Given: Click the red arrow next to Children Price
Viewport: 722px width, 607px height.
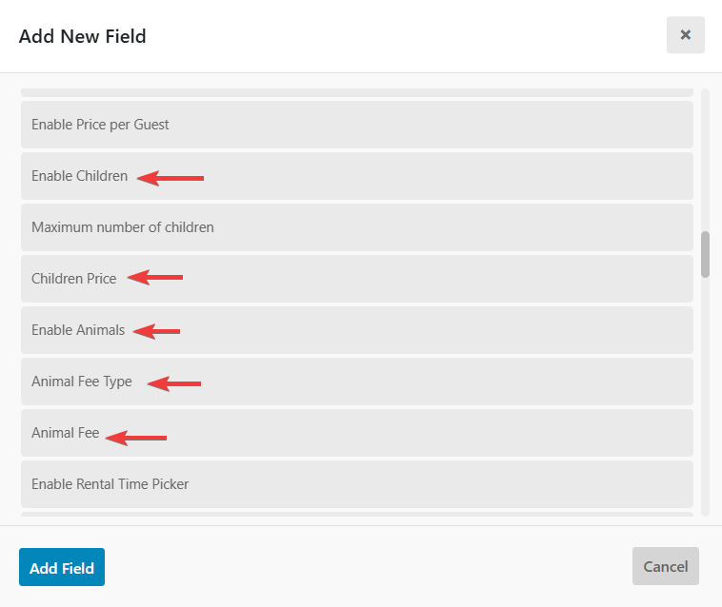Looking at the screenshot, I should (x=155, y=278).
